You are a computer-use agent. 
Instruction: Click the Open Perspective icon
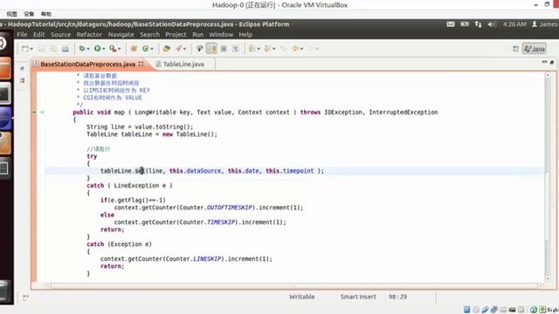pos(515,49)
